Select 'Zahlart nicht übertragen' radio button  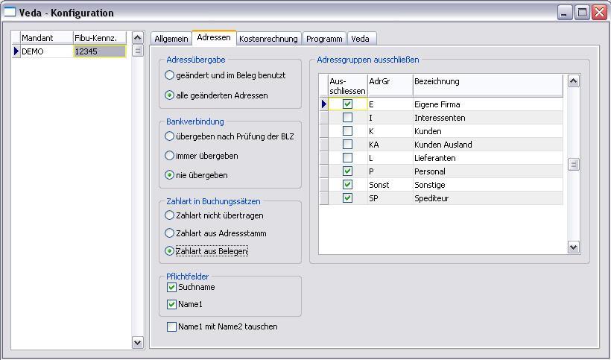[x=170, y=215]
